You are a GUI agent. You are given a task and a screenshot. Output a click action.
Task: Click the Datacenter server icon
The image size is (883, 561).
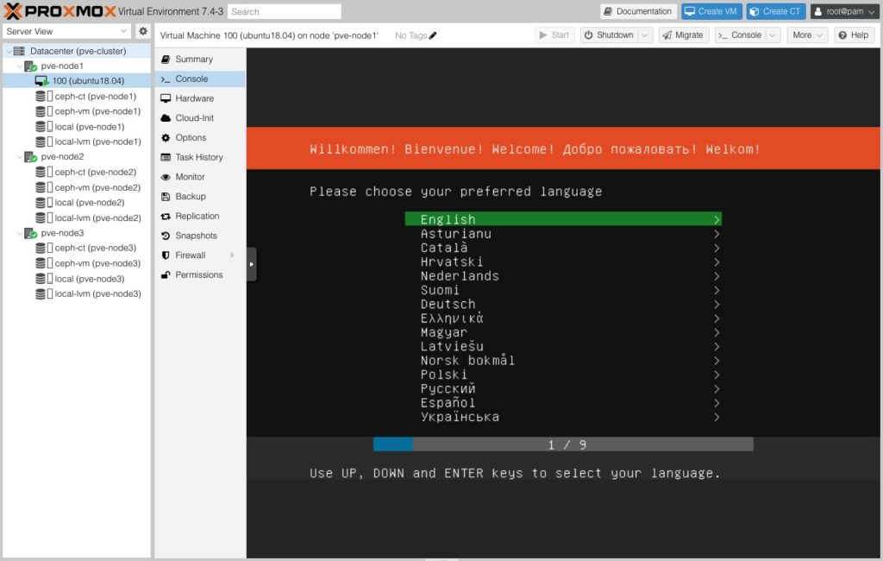pyautogui.click(x=19, y=51)
